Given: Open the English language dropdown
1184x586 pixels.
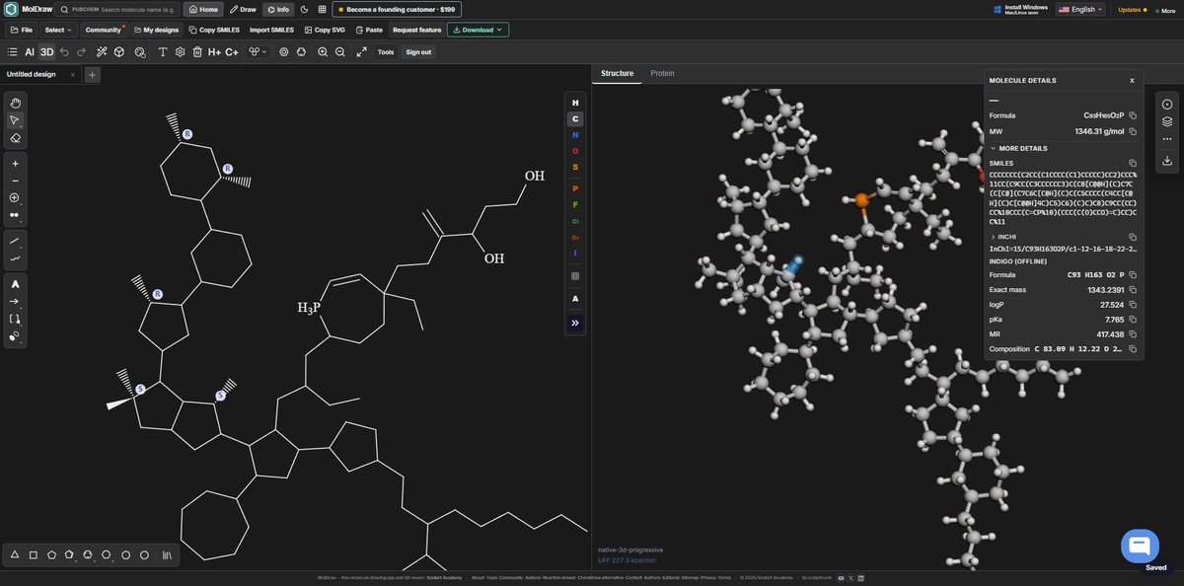Looking at the screenshot, I should (x=1080, y=9).
